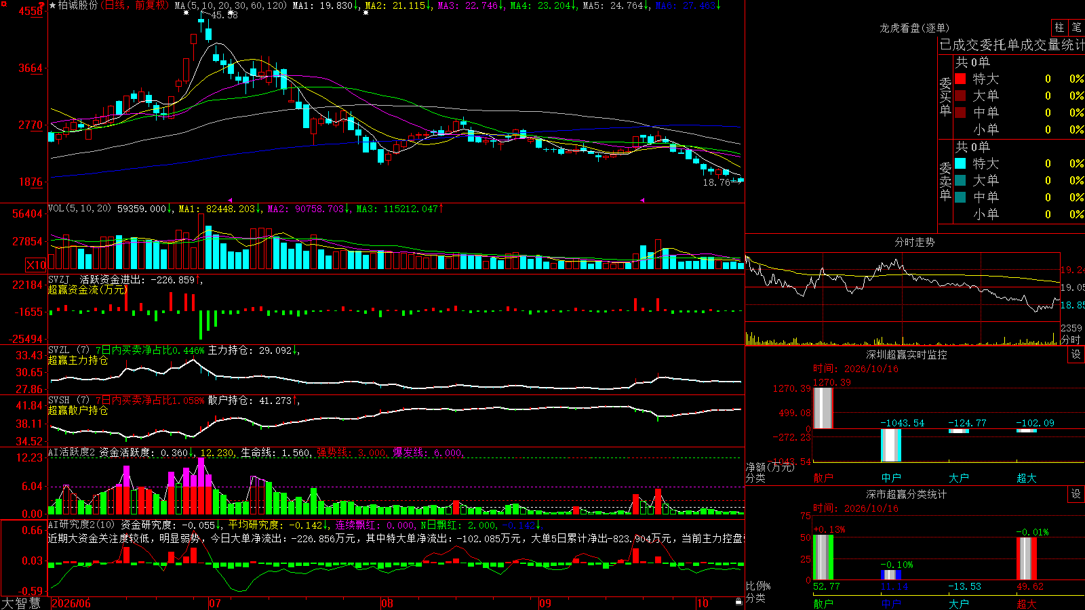The height and width of the screenshot is (610, 1085).
Task: Switch 龙虎看盘 to 笔 tick view
Action: [1076, 27]
